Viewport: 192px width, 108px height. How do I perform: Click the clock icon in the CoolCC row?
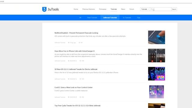click(x=69, y=97)
